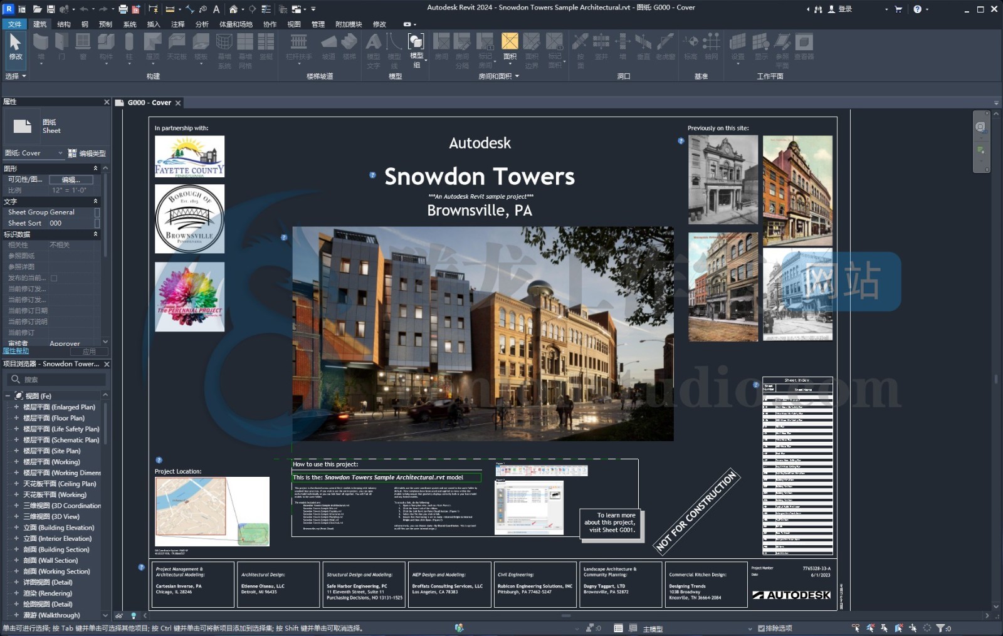Collapse the 视图 (Fe) tree node
Viewport: 1003px width, 636px height.
8,396
